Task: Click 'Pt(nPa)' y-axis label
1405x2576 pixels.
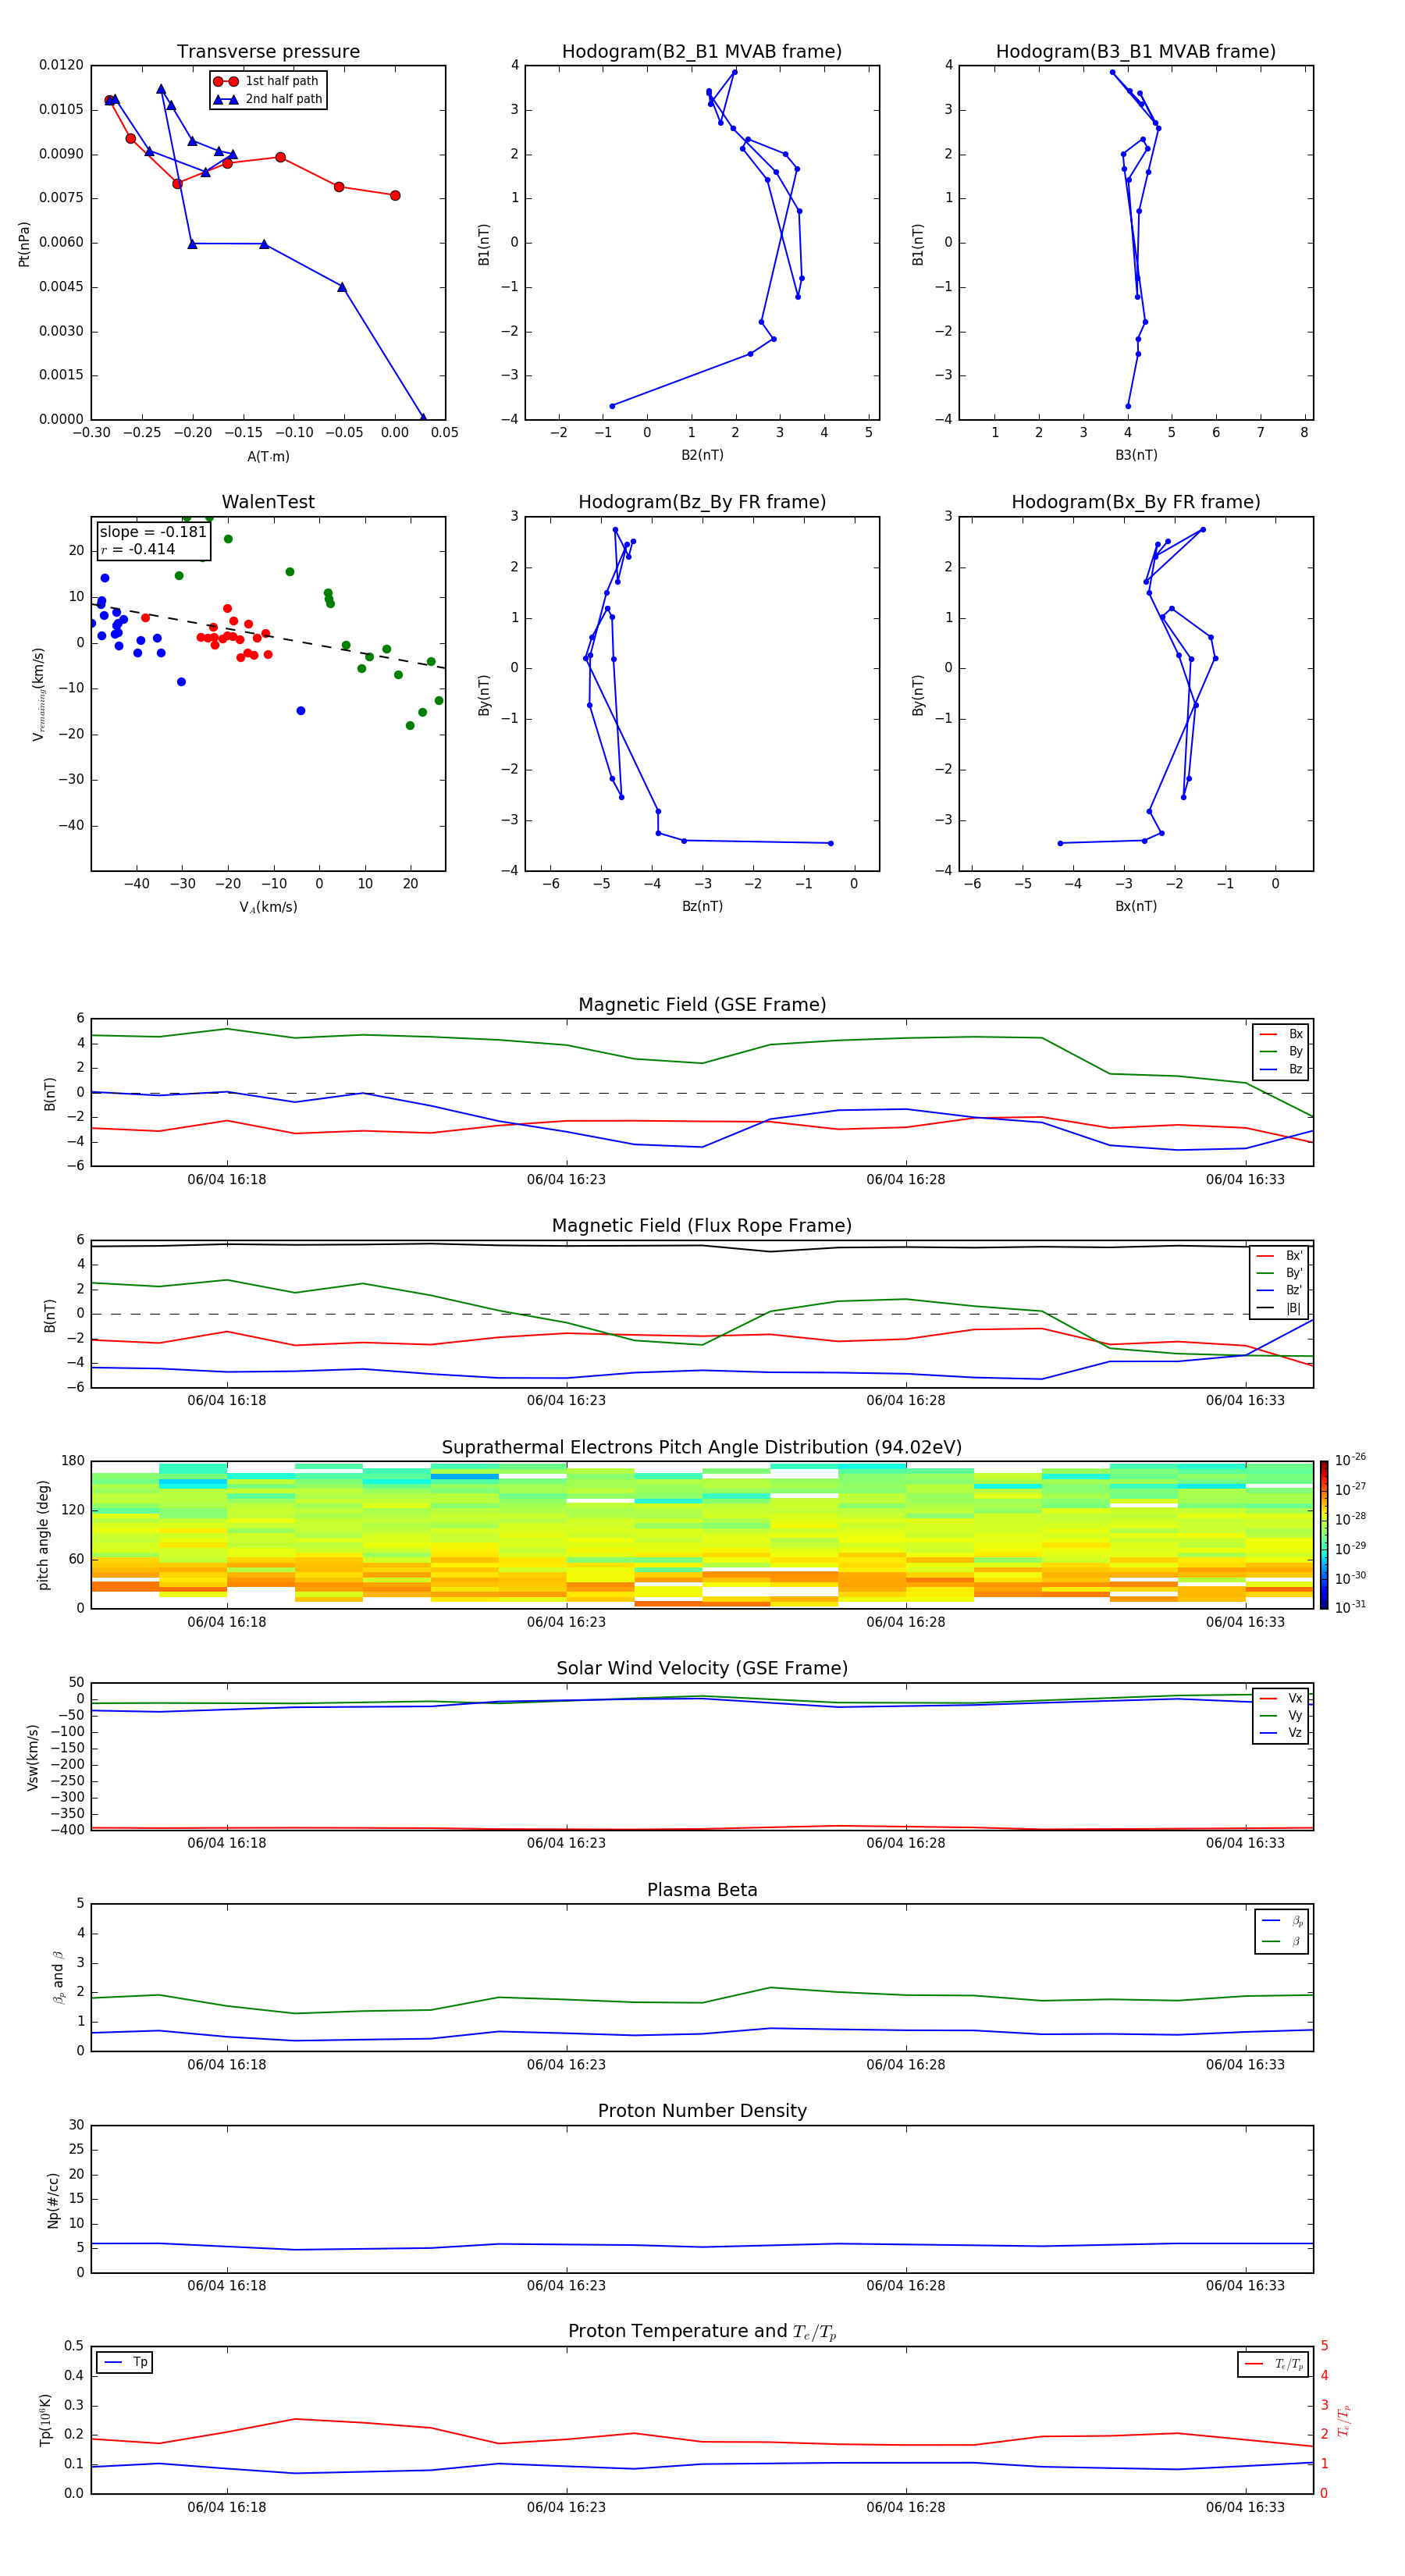Action: click(24, 244)
